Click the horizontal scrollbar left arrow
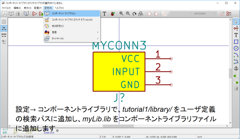The image size is (240, 139). tap(10, 126)
